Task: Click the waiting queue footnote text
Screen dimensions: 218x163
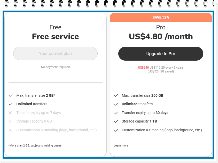Action: [35, 145]
